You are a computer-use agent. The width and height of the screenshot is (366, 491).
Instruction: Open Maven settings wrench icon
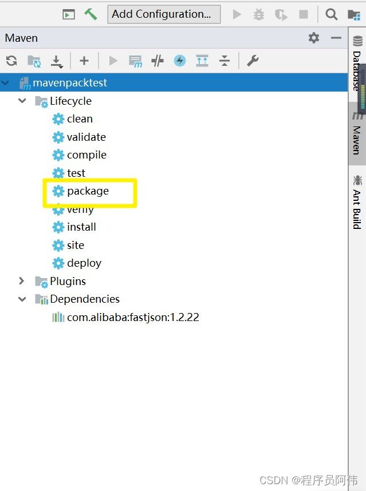253,61
